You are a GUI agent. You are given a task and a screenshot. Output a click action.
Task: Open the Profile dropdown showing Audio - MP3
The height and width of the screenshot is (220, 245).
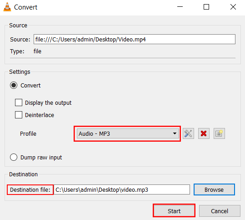click(x=128, y=133)
